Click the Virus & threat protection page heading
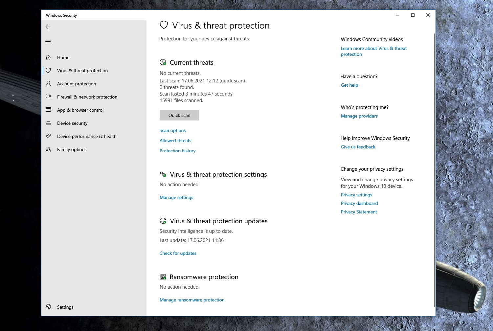 221,25
